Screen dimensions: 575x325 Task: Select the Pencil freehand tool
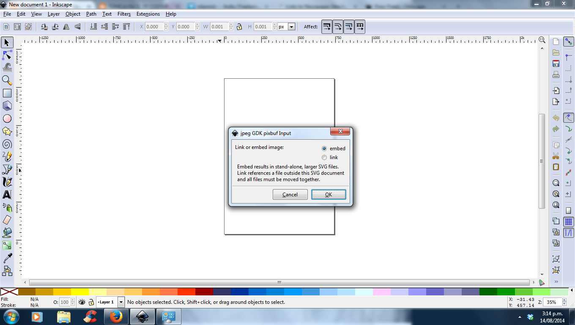point(7,157)
